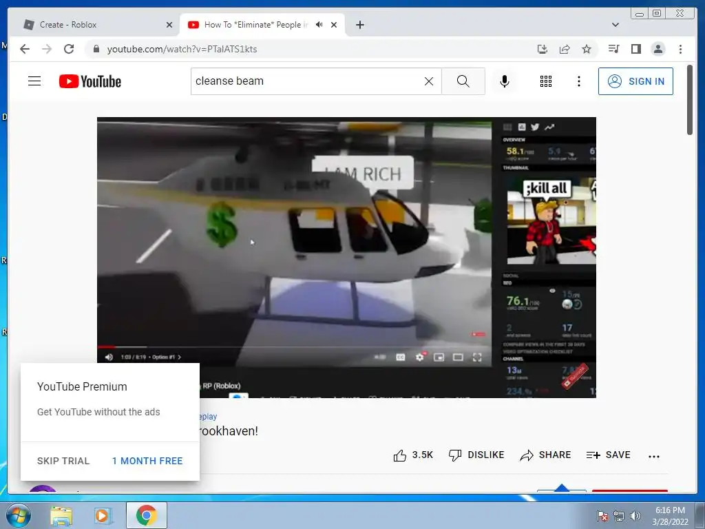Image resolution: width=705 pixels, height=529 pixels.
Task: Click the YouTube logo
Action: [x=90, y=81]
